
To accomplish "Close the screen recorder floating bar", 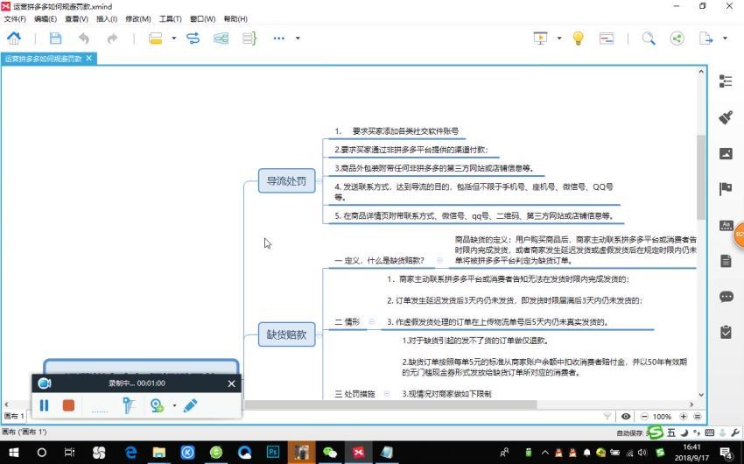I will tap(231, 383).
